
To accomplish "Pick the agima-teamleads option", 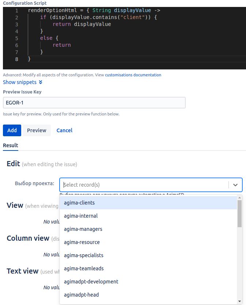I will pos(148,268).
